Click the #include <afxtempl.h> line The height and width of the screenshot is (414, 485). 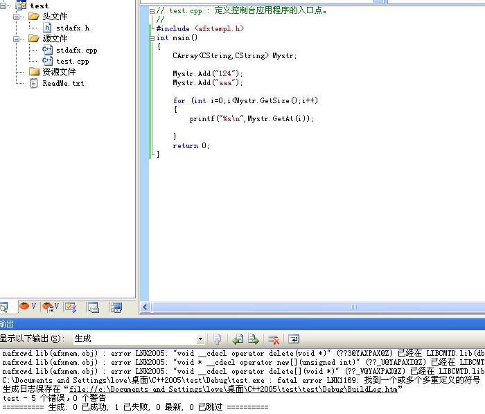pos(200,29)
